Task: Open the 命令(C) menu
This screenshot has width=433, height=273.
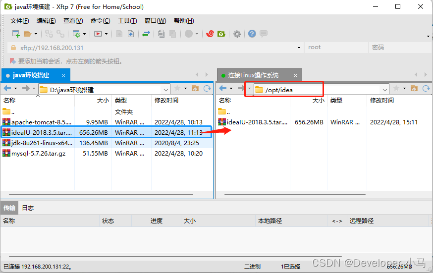Action: pos(100,21)
